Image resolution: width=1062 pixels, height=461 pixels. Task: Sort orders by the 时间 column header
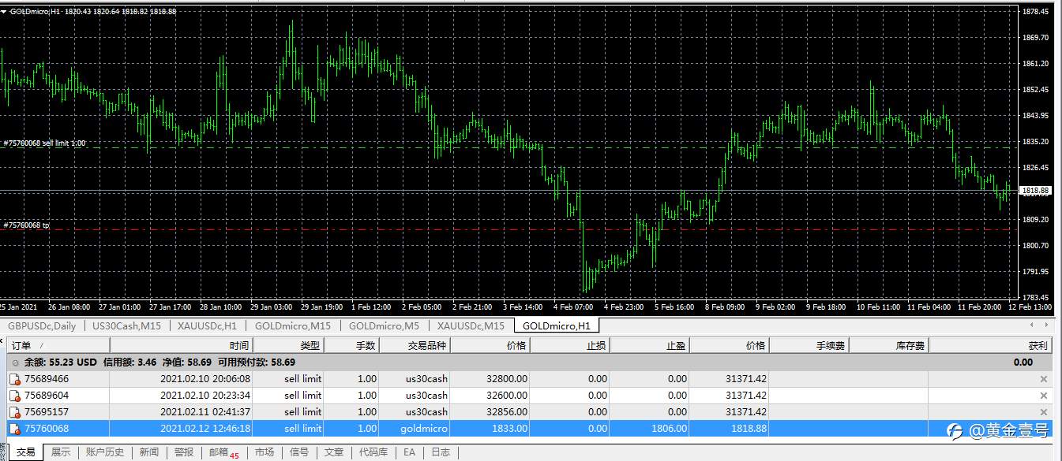(x=181, y=345)
